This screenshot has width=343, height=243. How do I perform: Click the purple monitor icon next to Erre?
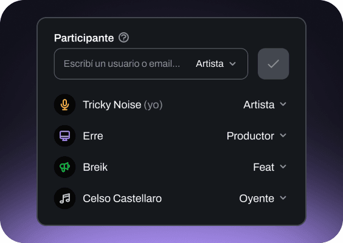[64, 136]
